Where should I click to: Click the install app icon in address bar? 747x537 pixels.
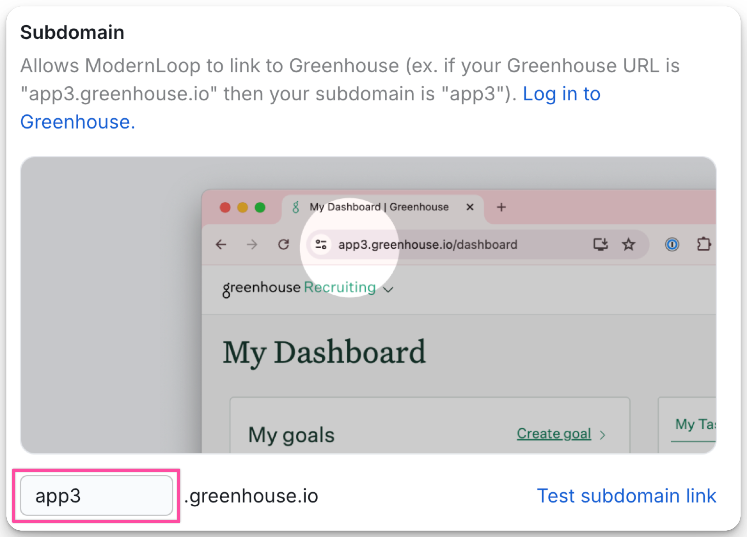pos(601,244)
